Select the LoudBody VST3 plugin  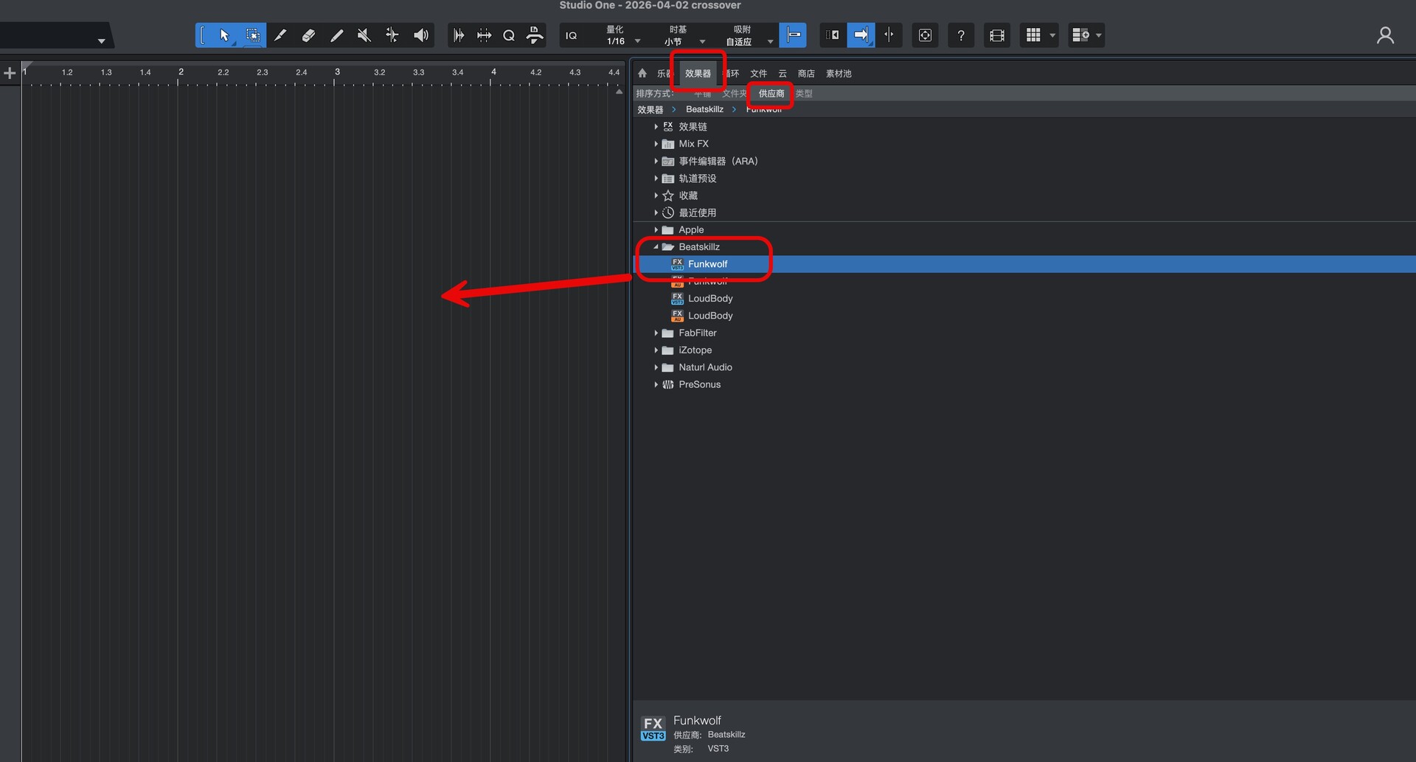pyautogui.click(x=709, y=299)
